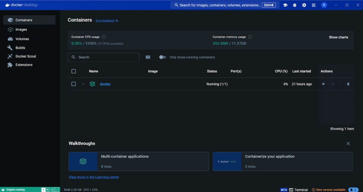Click the Give feedback chat icon

pyautogui.click(x=117, y=21)
